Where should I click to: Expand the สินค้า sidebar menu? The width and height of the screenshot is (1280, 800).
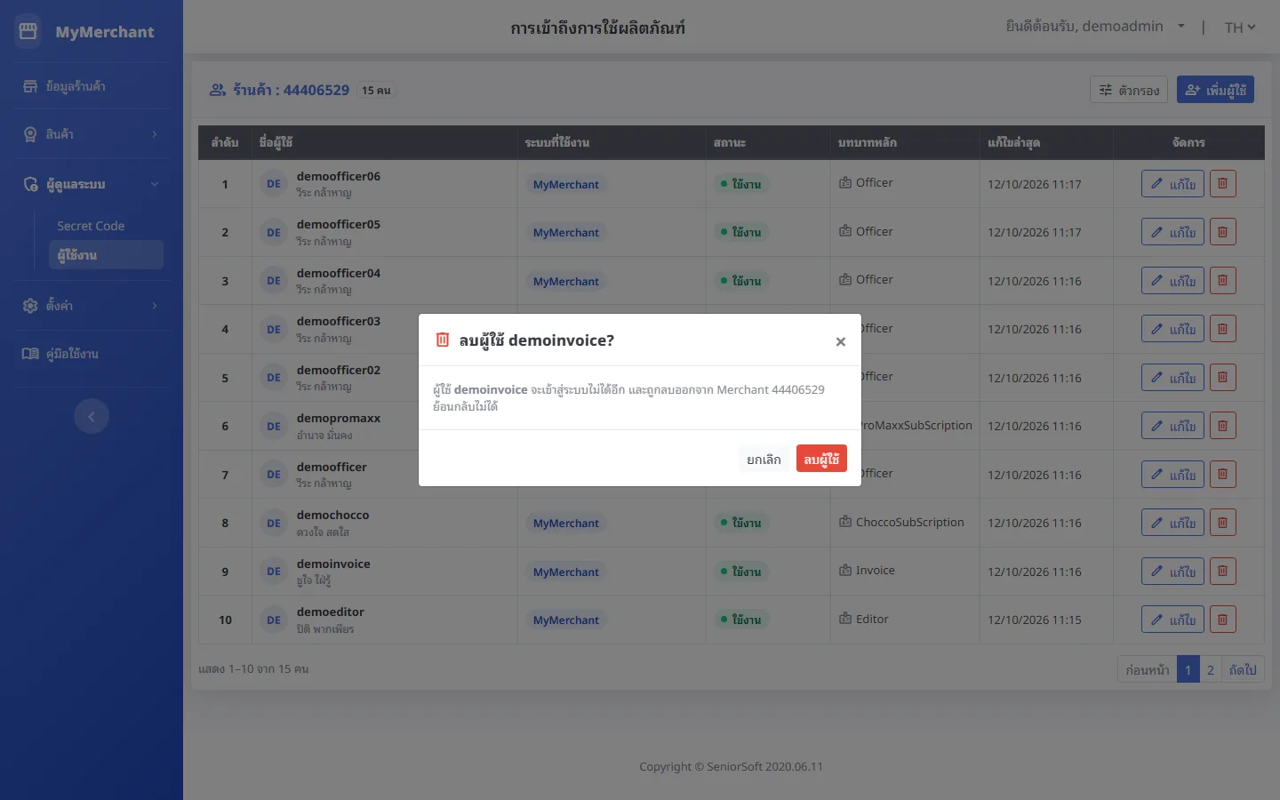click(x=92, y=134)
